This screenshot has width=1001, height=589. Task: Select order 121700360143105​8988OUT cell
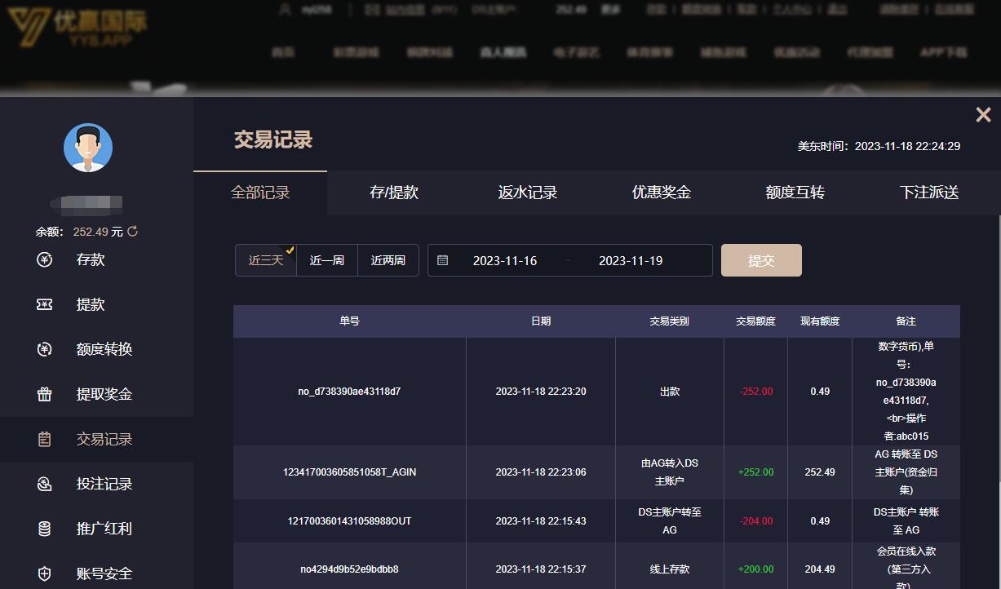(349, 521)
